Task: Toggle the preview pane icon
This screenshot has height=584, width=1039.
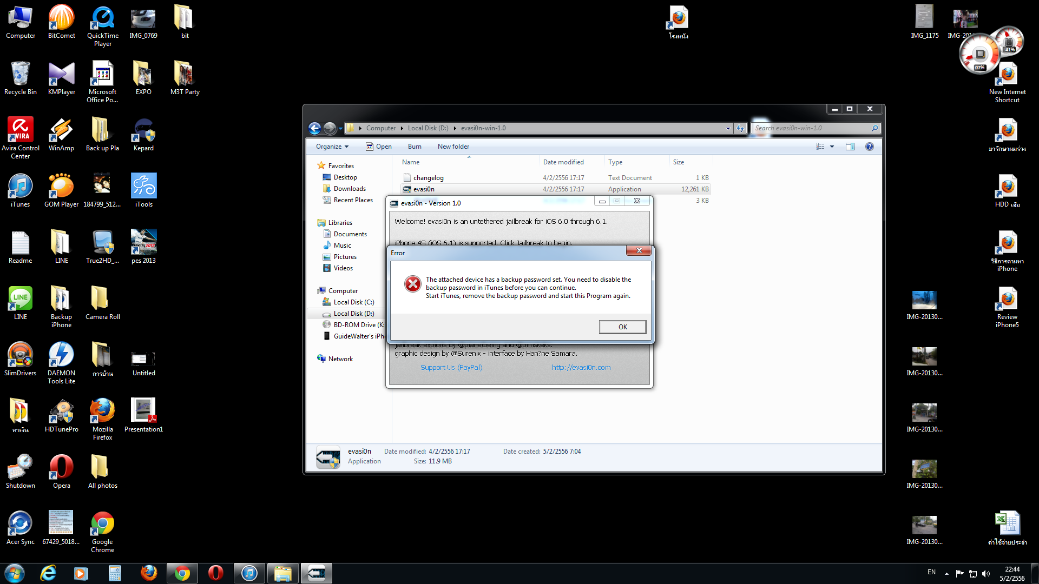Action: point(850,147)
